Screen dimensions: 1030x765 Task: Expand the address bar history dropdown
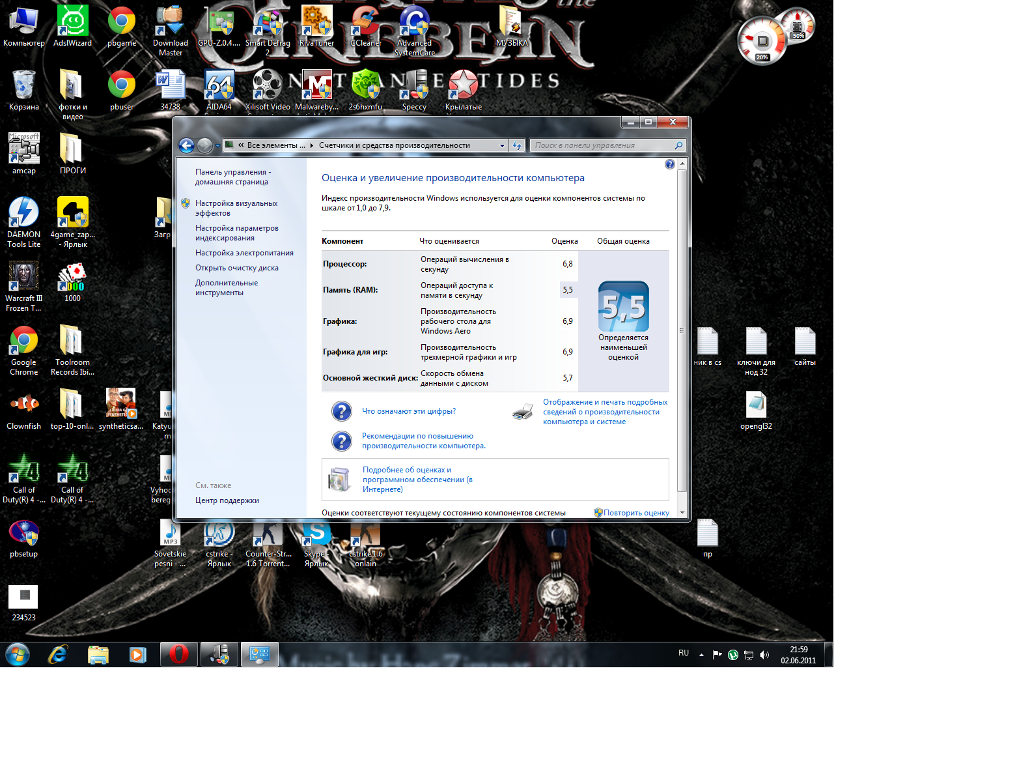tap(502, 145)
